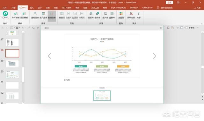Open the text style dropdown arrow in toolbar

[19, 28]
